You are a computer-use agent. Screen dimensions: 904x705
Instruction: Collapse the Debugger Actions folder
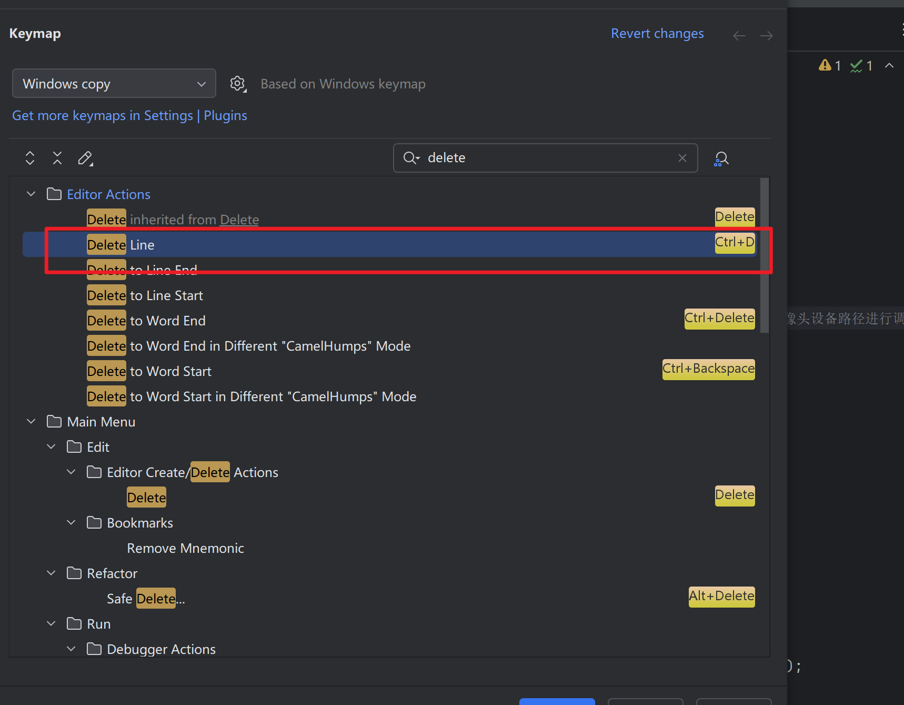(x=71, y=649)
